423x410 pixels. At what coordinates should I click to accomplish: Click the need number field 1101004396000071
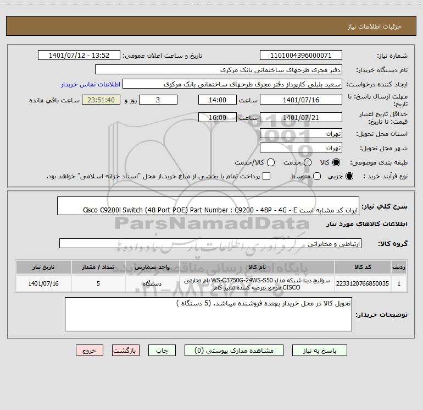pyautogui.click(x=301, y=56)
